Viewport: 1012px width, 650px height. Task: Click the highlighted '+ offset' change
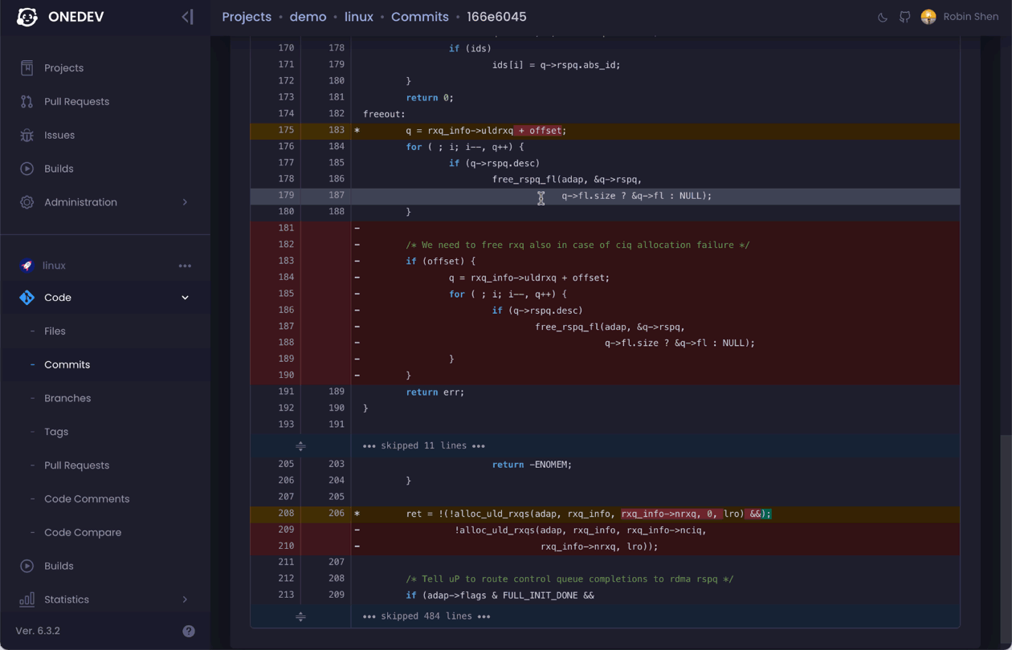pyautogui.click(x=540, y=130)
